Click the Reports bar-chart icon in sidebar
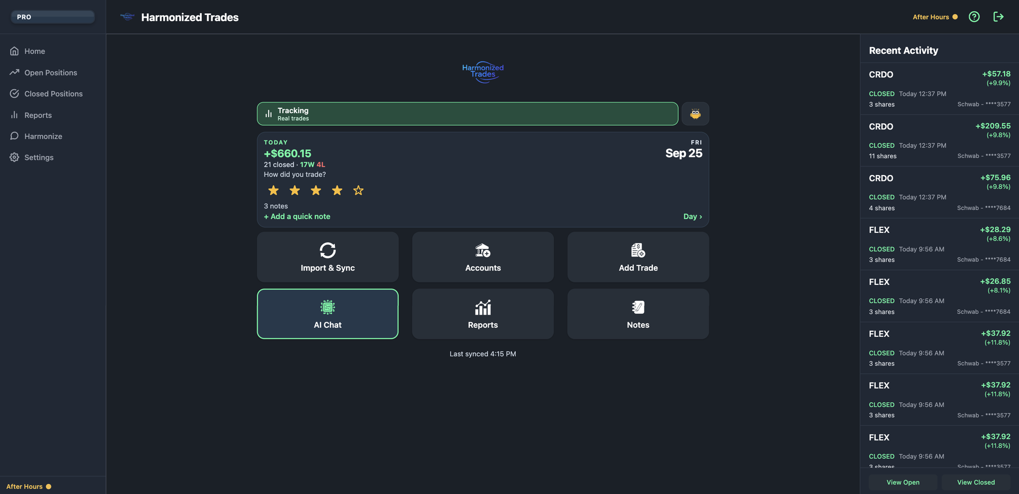The height and width of the screenshot is (494, 1019). click(x=14, y=115)
